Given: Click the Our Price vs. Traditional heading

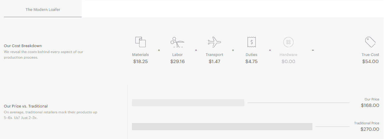Looking at the screenshot, I should 26,106.
